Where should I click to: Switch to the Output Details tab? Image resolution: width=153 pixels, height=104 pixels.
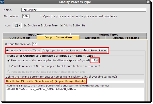pyautogui.click(x=20, y=38)
